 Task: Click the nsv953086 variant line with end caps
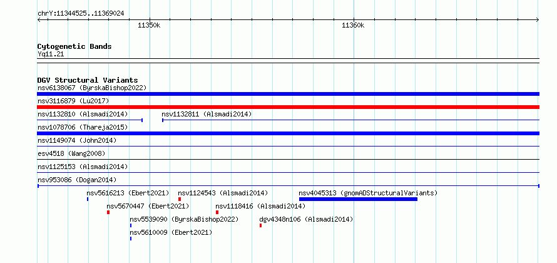288,185
